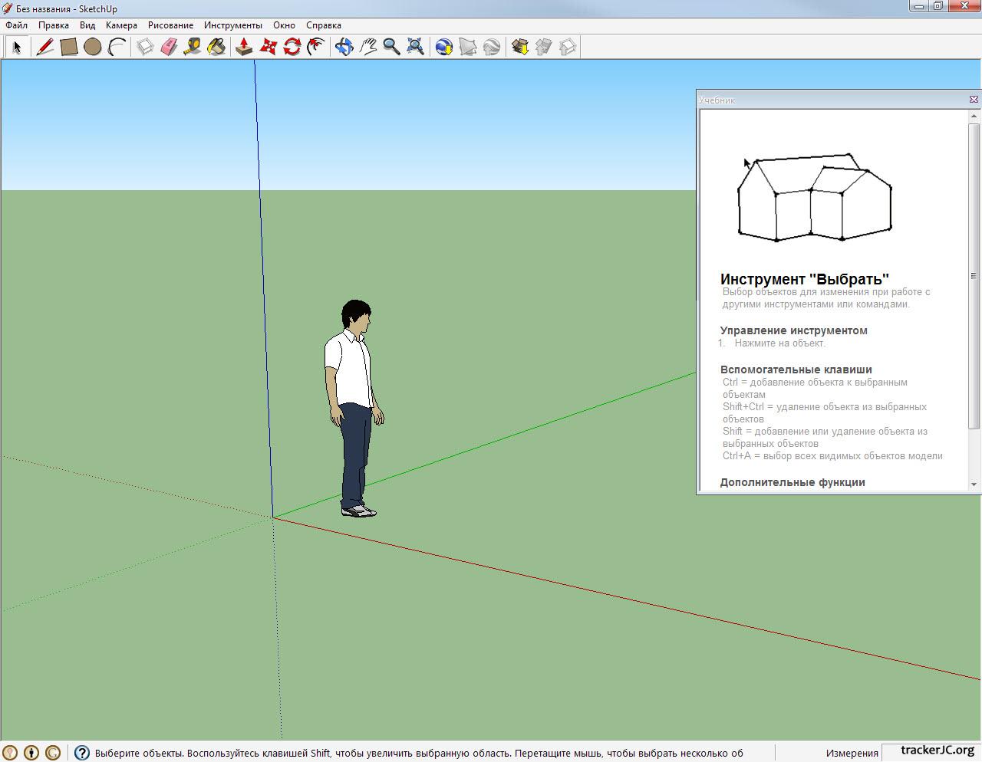This screenshot has width=982, height=762.
Task: Open the Файл menu
Action: point(16,25)
